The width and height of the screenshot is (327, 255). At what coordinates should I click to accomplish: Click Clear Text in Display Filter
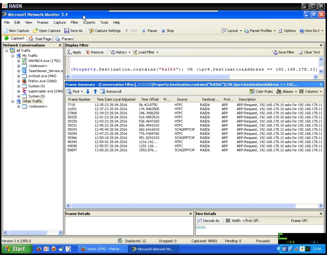tap(309, 52)
